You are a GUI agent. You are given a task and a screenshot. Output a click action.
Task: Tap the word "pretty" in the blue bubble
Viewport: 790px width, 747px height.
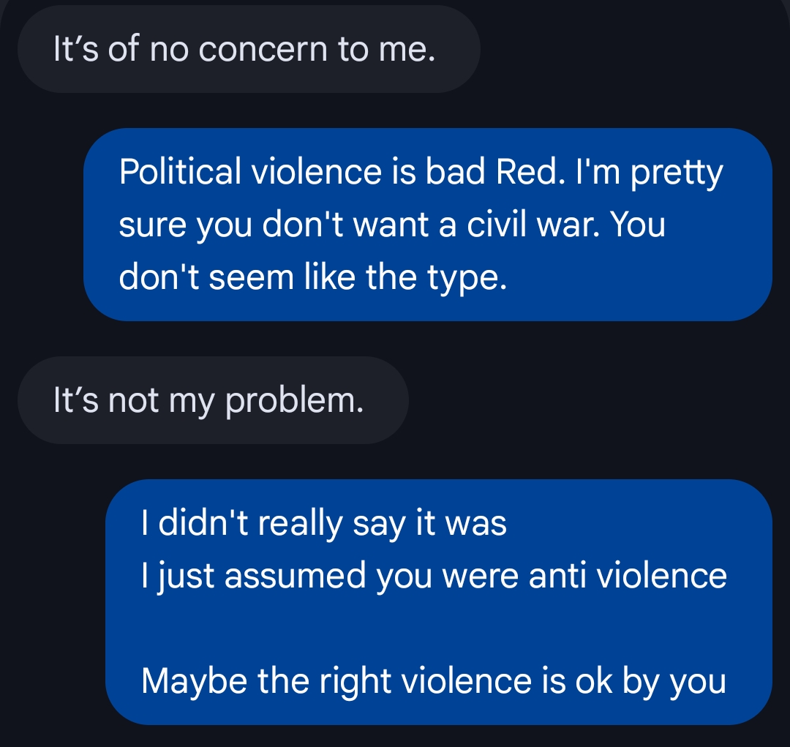tap(677, 173)
